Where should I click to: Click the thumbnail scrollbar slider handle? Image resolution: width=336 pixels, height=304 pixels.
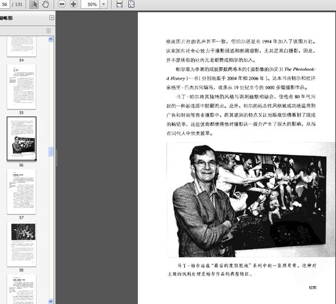50,152
